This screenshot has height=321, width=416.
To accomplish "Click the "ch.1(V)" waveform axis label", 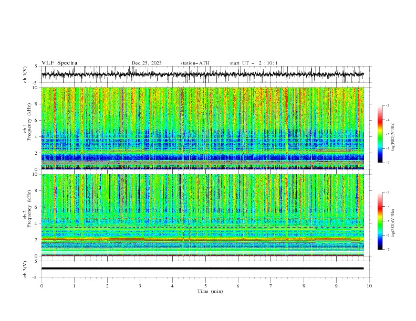I will tap(25, 74).
